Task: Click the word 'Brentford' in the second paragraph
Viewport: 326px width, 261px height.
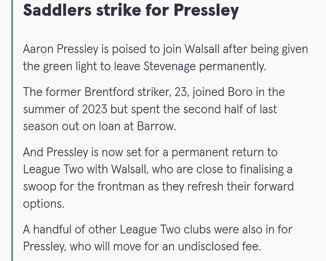Action: pyautogui.click(x=109, y=92)
